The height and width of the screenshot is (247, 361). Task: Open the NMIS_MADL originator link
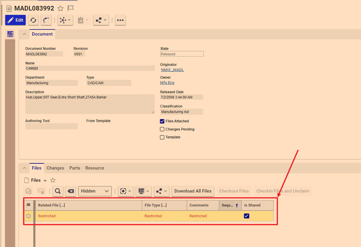click(172, 70)
